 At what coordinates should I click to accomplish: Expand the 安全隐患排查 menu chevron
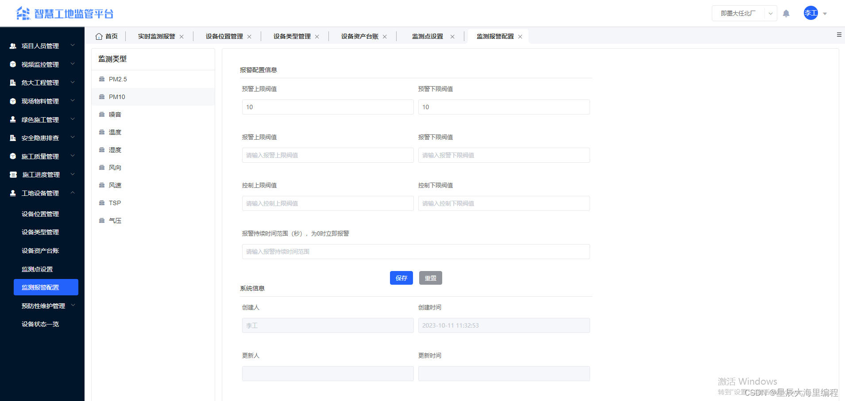[x=73, y=137]
